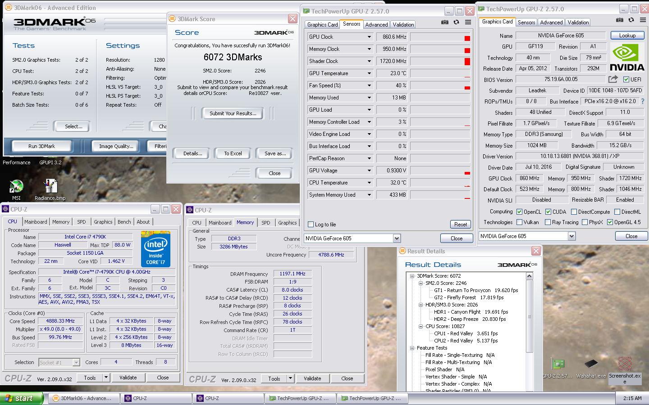Click the GPU name field NVIDIA GeForce 605
The height and width of the screenshot is (405, 649).
click(x=561, y=36)
